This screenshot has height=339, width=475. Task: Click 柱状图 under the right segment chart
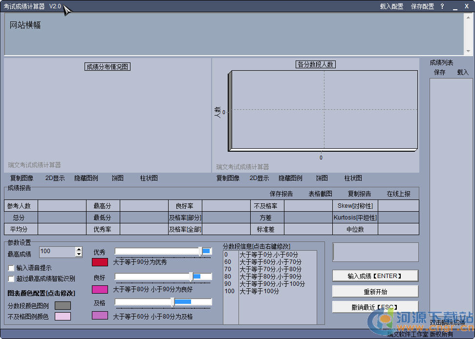[x=353, y=178]
